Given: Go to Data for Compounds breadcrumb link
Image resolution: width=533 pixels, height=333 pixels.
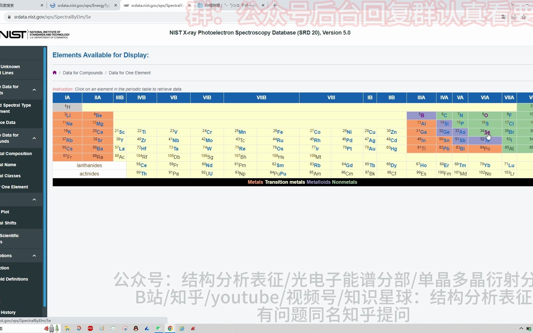Looking at the screenshot, I should [83, 73].
